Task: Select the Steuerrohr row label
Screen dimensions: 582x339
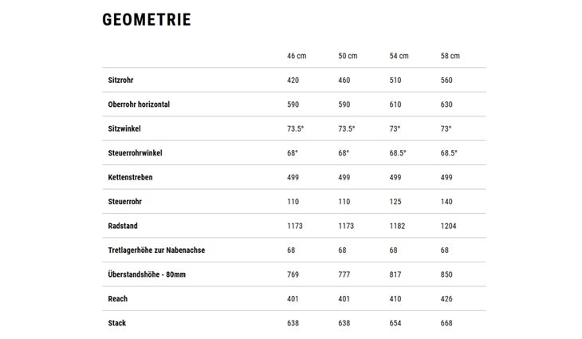Action: 125,202
